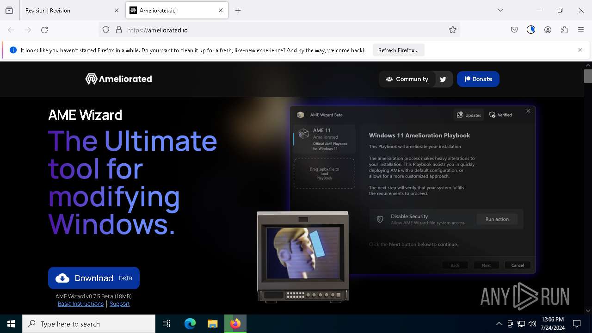This screenshot has height=333, width=592.
Task: Open the Windows Start menu
Action: (11, 324)
